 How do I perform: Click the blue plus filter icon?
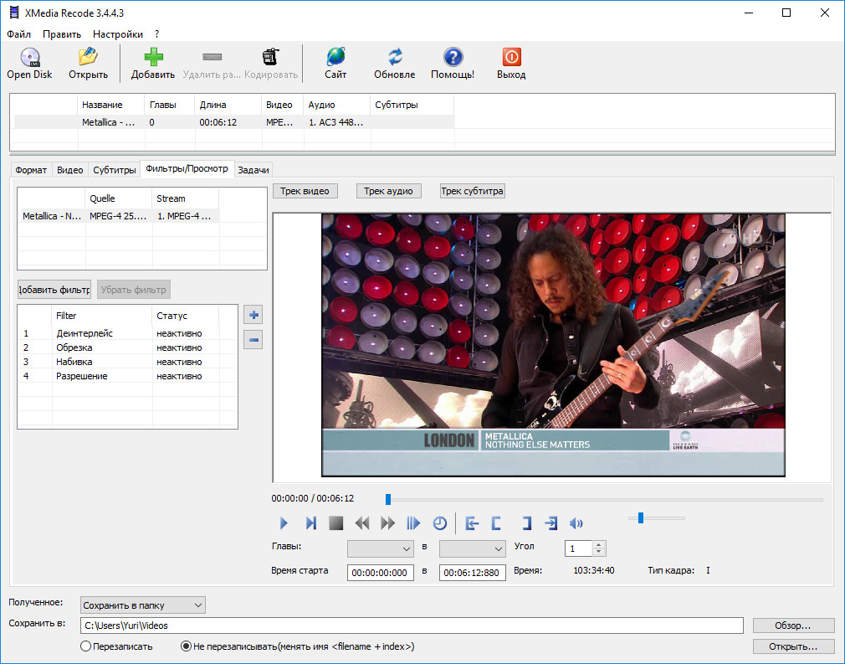click(x=253, y=316)
